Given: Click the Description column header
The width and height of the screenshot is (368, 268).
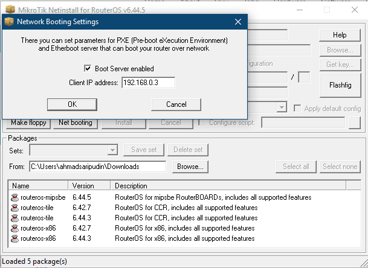Looking at the screenshot, I should pyautogui.click(x=228, y=186).
